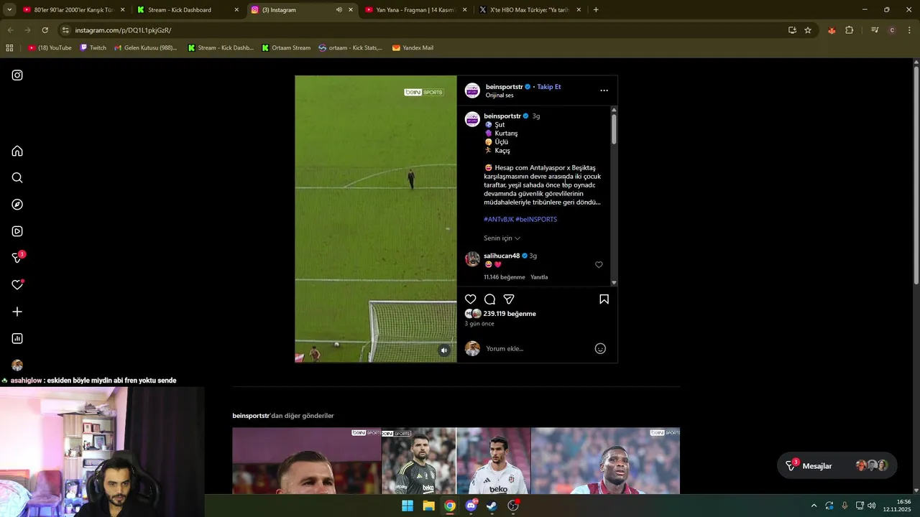Mute the Instagram tab audio icon
Image resolution: width=920 pixels, height=517 pixels.
(339, 10)
